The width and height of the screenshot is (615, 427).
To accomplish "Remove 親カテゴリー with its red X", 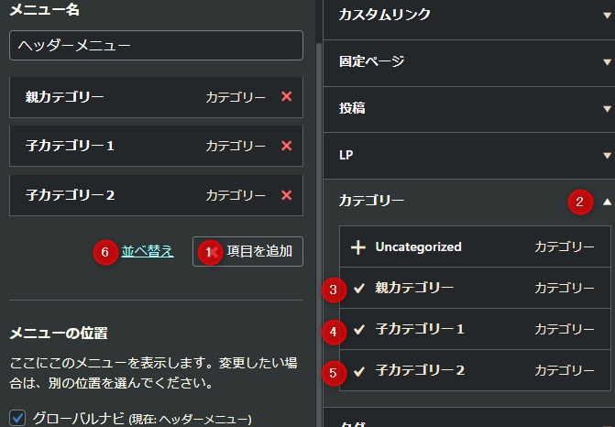I will point(287,96).
